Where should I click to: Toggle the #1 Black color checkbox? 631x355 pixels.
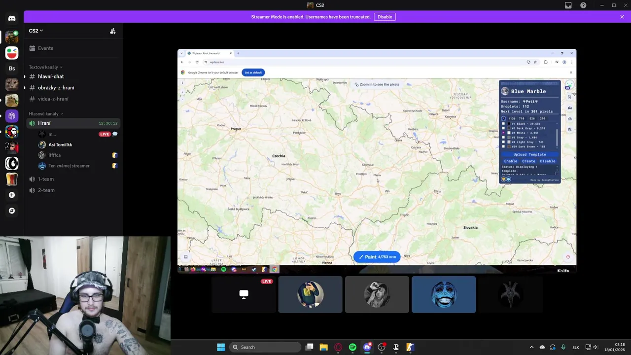coord(503,124)
